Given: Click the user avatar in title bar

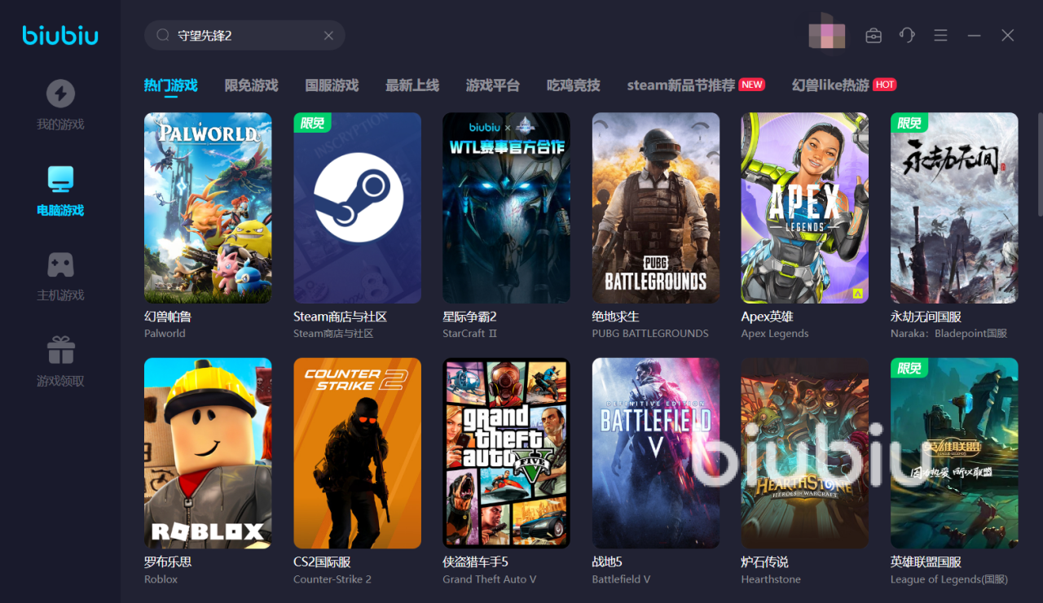Looking at the screenshot, I should (826, 33).
